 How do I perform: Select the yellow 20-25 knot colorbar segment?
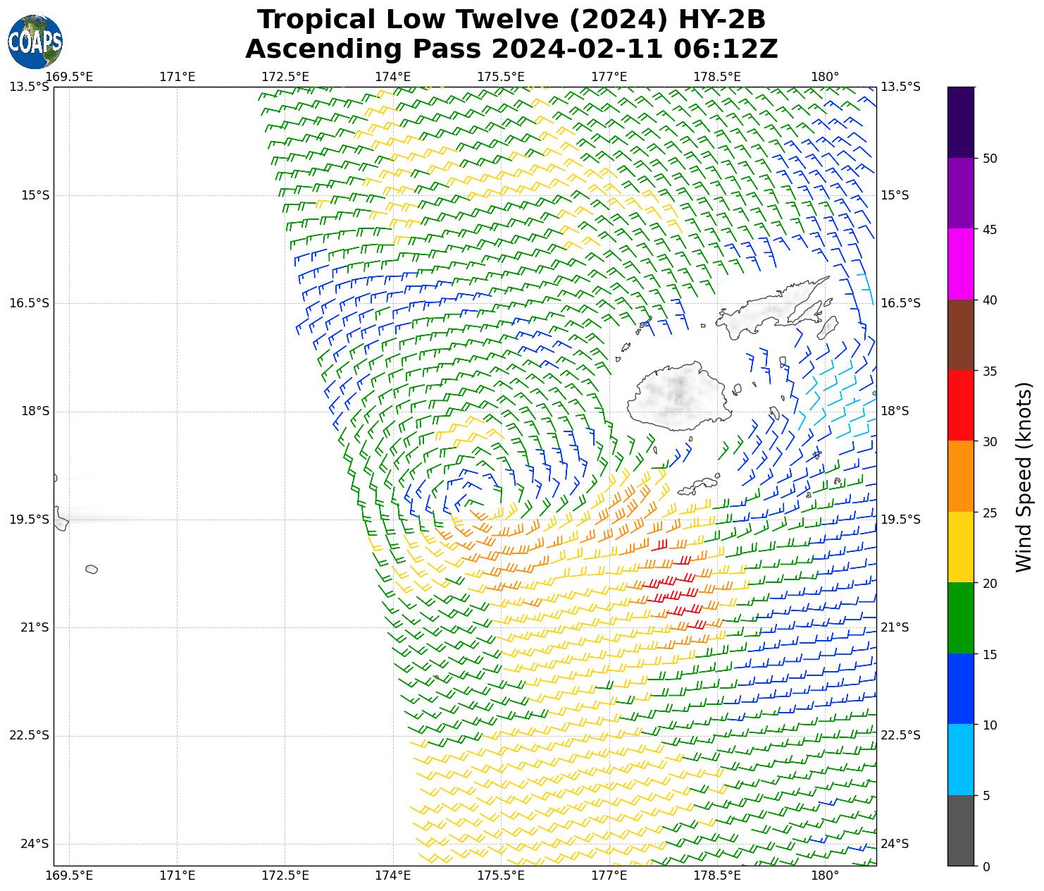[x=961, y=547]
